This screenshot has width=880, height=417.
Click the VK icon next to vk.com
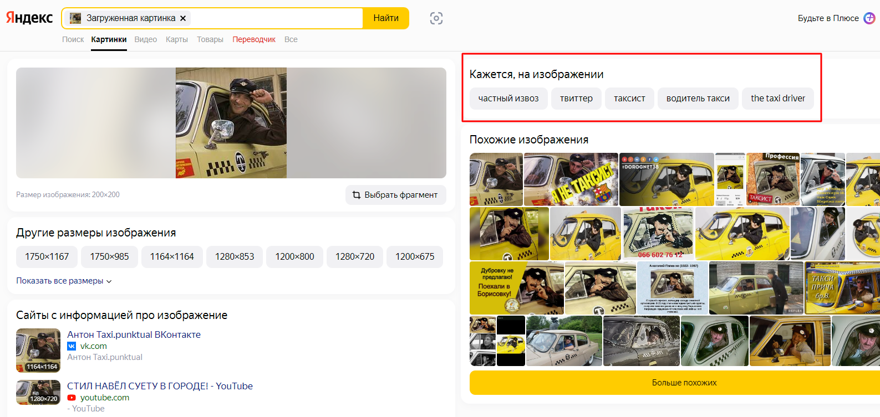click(72, 346)
